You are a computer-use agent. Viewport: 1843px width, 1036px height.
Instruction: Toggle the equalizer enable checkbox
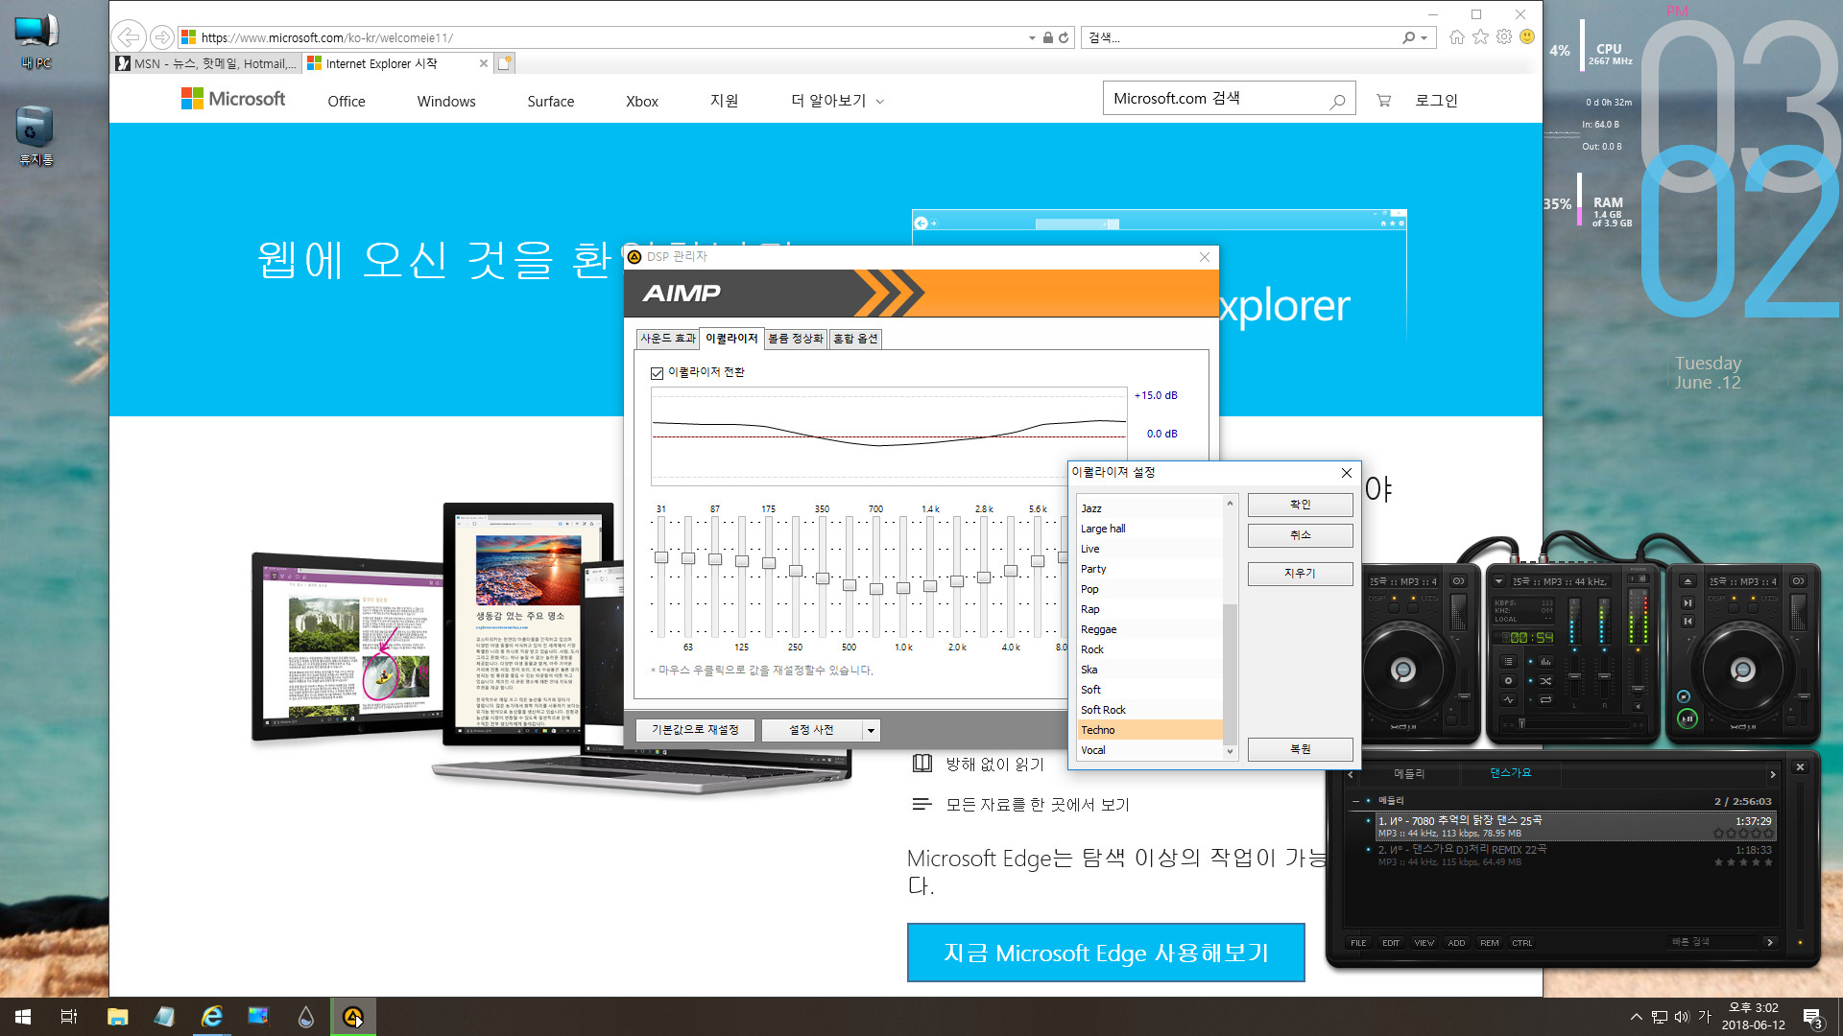tap(658, 373)
